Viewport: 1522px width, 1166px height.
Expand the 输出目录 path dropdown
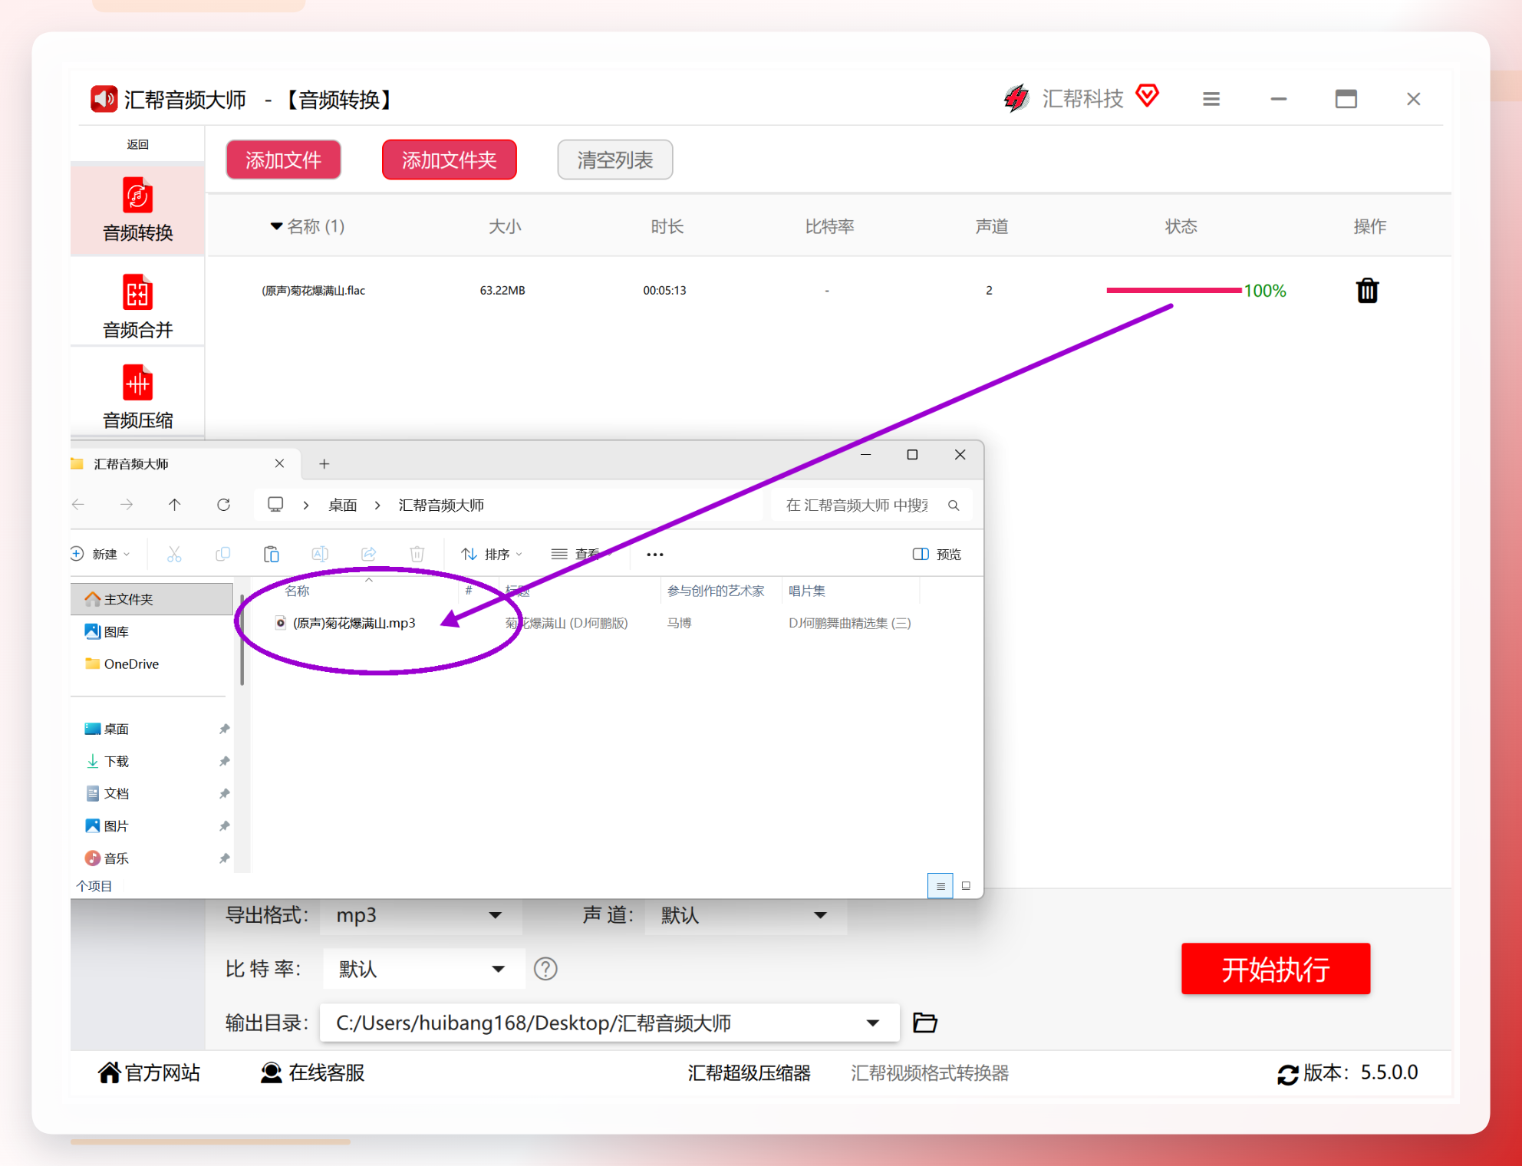click(872, 1023)
